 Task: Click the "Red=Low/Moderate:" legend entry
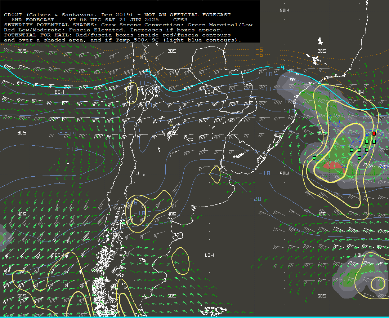pyautogui.click(x=35, y=30)
